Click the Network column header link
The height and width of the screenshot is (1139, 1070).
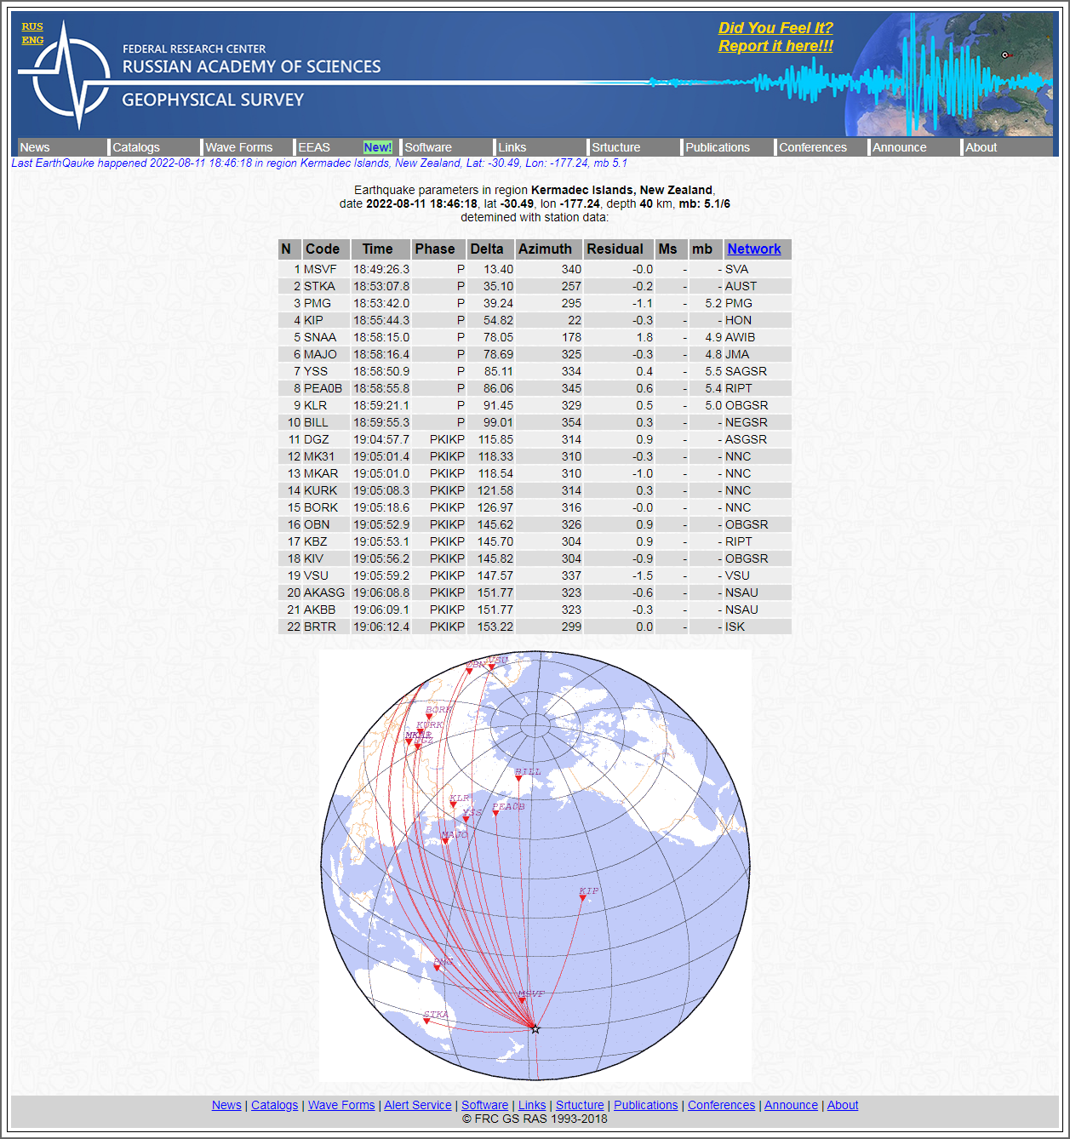[753, 249]
